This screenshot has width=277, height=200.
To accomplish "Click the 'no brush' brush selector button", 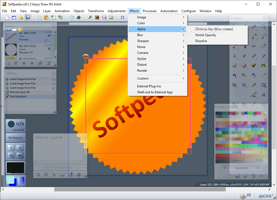I will click(15, 126).
